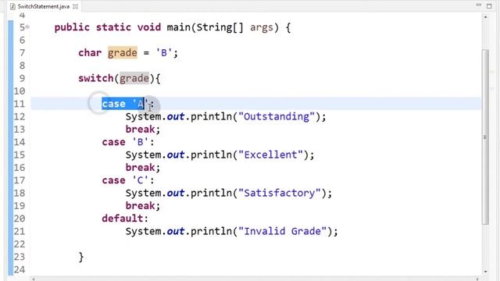Click the Java file icon on the tab

tap(12, 6)
